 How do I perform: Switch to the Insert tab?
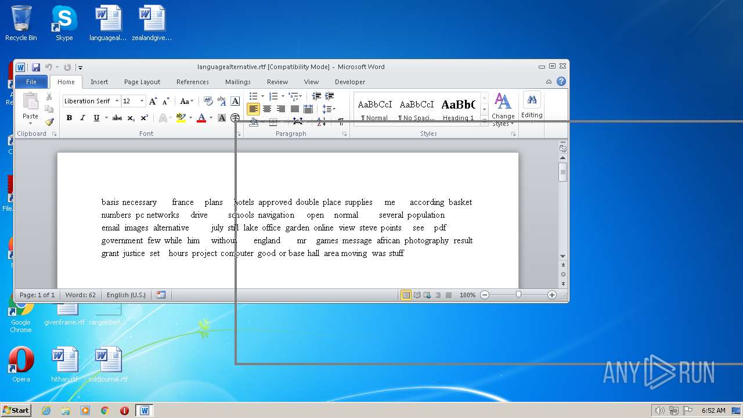tap(99, 82)
